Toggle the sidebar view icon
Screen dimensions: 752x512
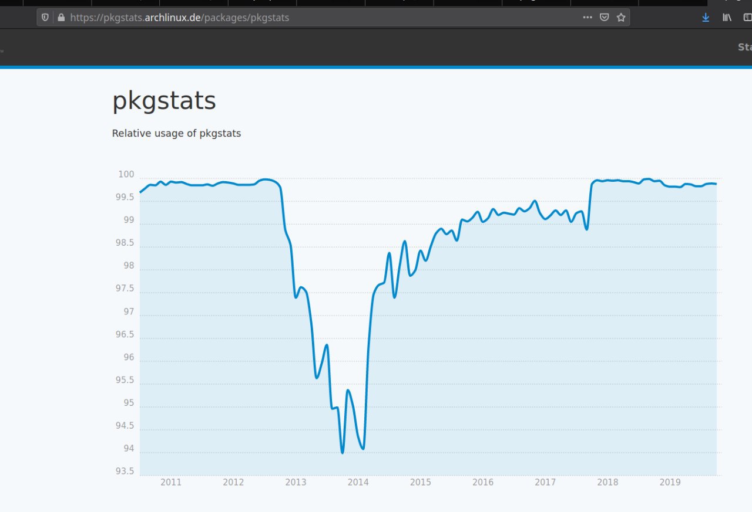(748, 18)
